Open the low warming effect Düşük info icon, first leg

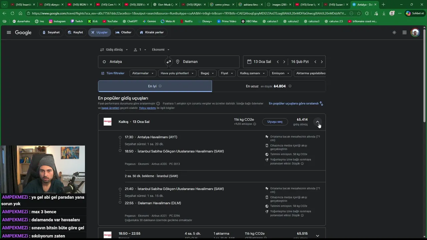pyautogui.click(x=302, y=164)
